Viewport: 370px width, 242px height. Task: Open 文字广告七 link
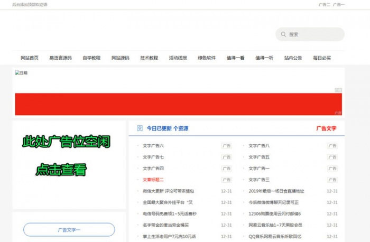[153, 157]
